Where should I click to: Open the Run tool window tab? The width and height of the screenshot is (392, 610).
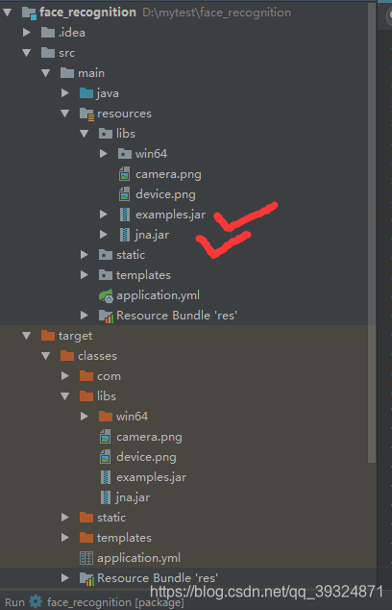[14, 602]
